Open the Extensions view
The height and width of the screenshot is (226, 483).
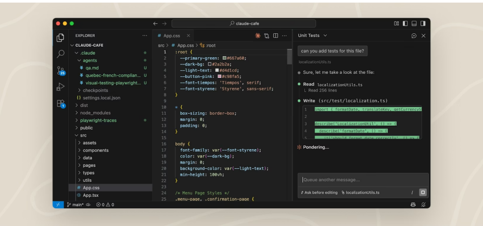pos(61,103)
